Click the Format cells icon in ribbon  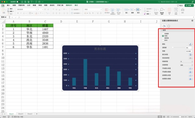pyautogui.click(x=138, y=10)
